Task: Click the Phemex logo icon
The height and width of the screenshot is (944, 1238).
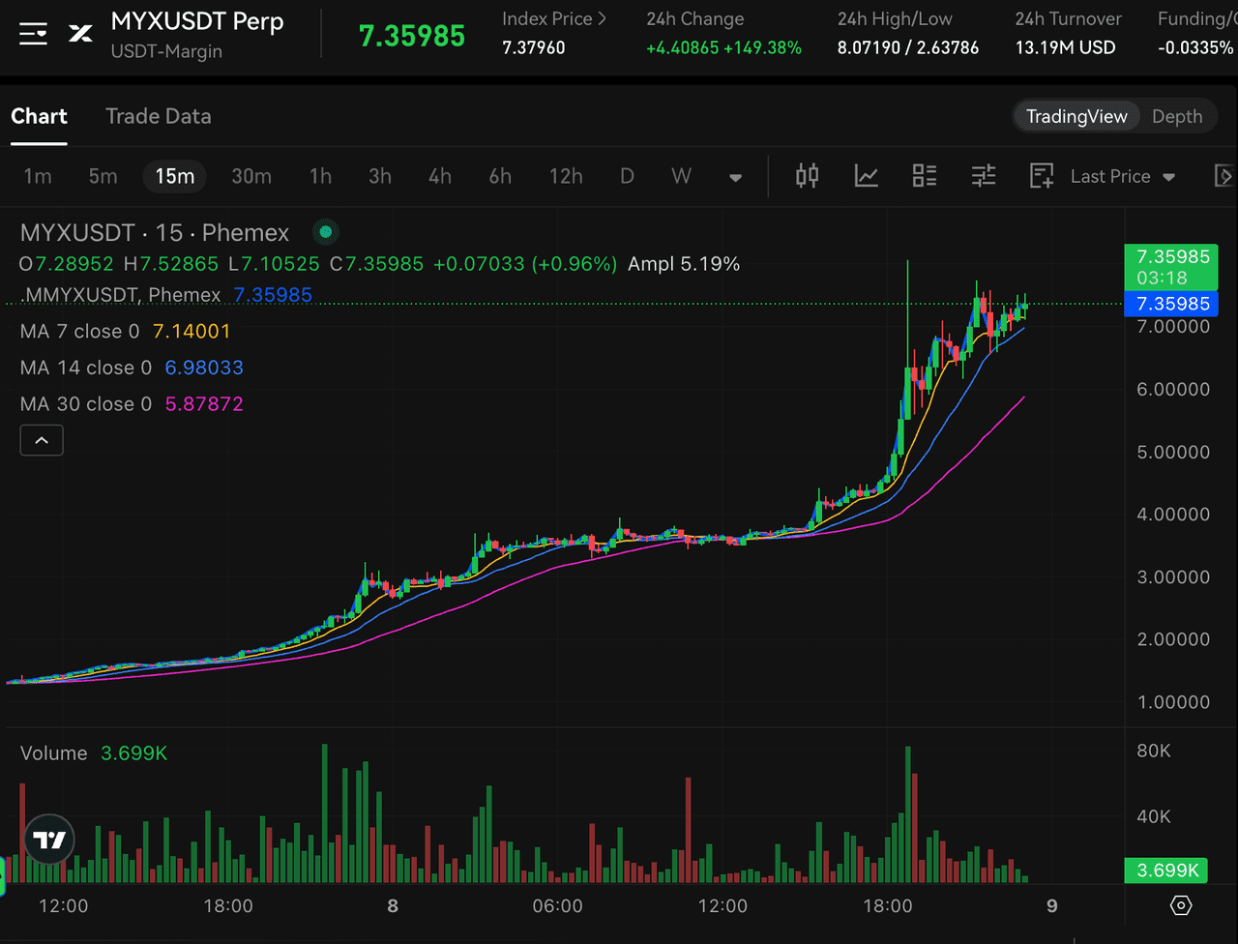Action: pos(80,34)
